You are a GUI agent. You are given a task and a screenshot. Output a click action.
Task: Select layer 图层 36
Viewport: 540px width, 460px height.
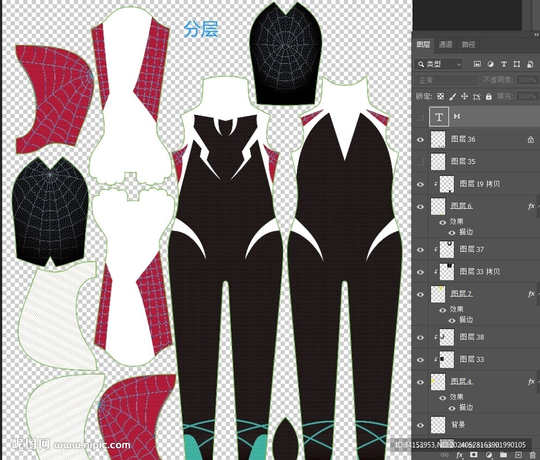tap(476, 140)
